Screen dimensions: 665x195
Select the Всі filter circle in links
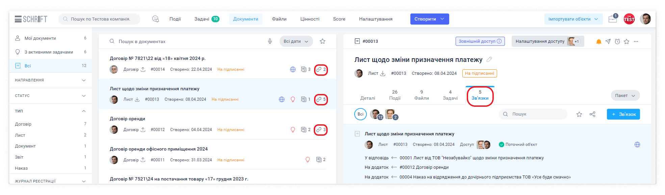[360, 114]
